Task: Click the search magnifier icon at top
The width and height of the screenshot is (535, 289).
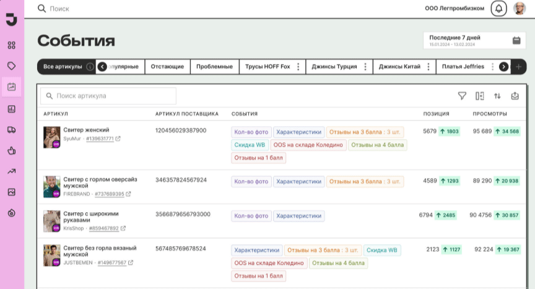Action: point(41,9)
